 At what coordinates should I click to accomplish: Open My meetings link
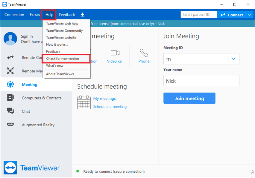pyautogui.click(x=104, y=99)
